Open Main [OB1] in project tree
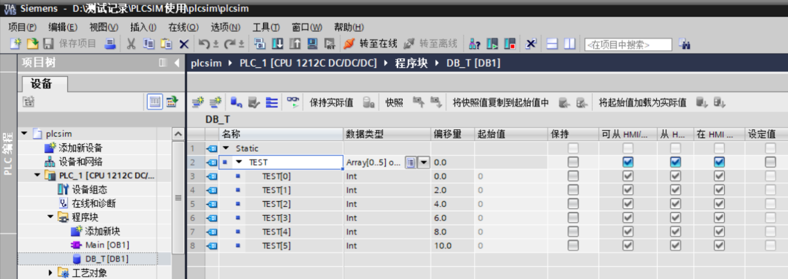This screenshot has width=788, height=279. (107, 245)
